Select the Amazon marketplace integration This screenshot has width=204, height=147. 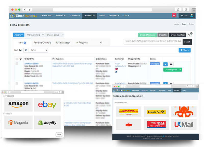[x=18, y=104]
